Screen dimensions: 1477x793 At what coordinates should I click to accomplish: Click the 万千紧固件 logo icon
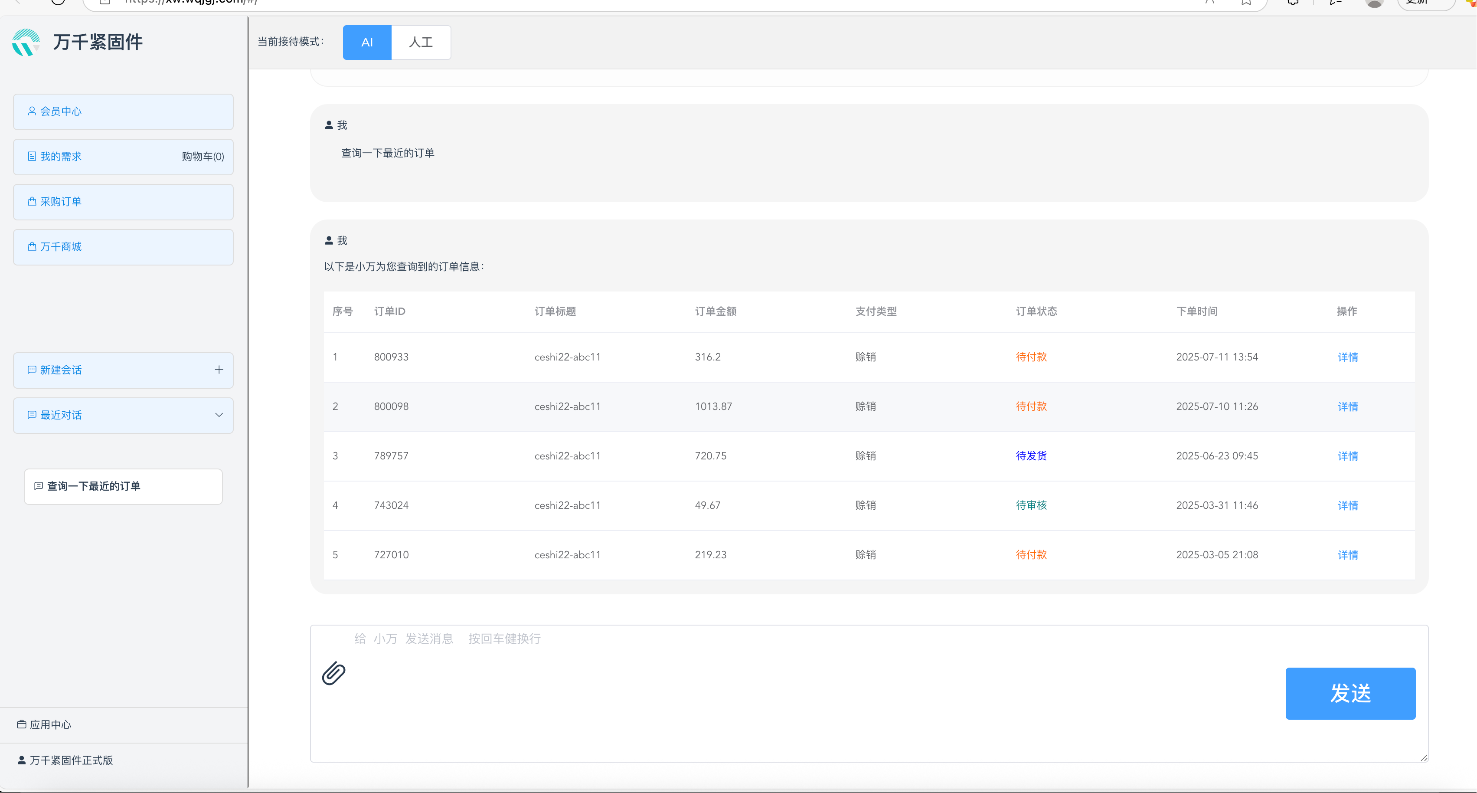point(26,43)
